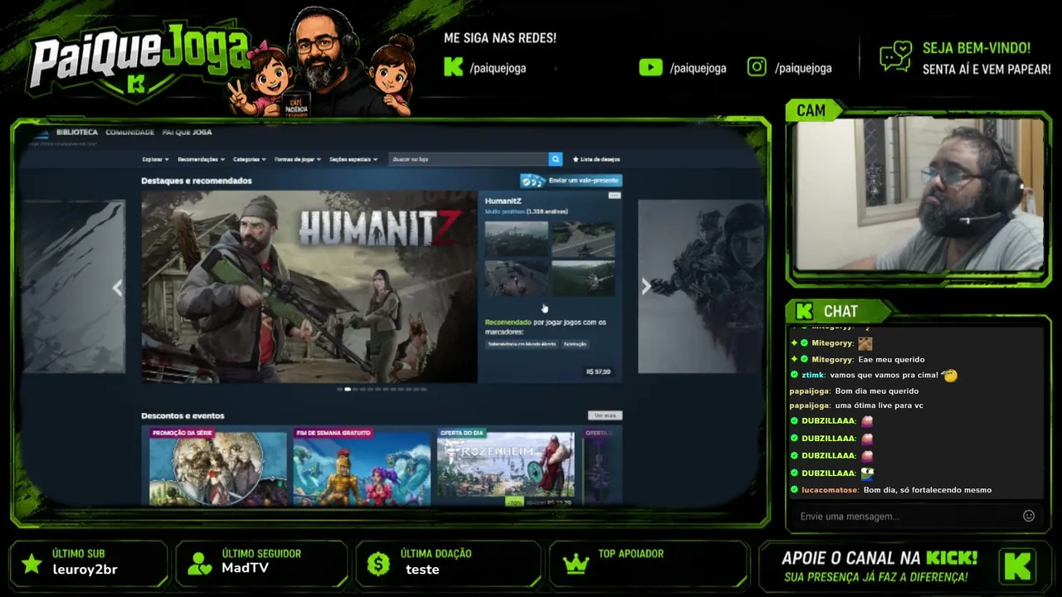Click the dollar icon for Última Doação

[x=378, y=564]
